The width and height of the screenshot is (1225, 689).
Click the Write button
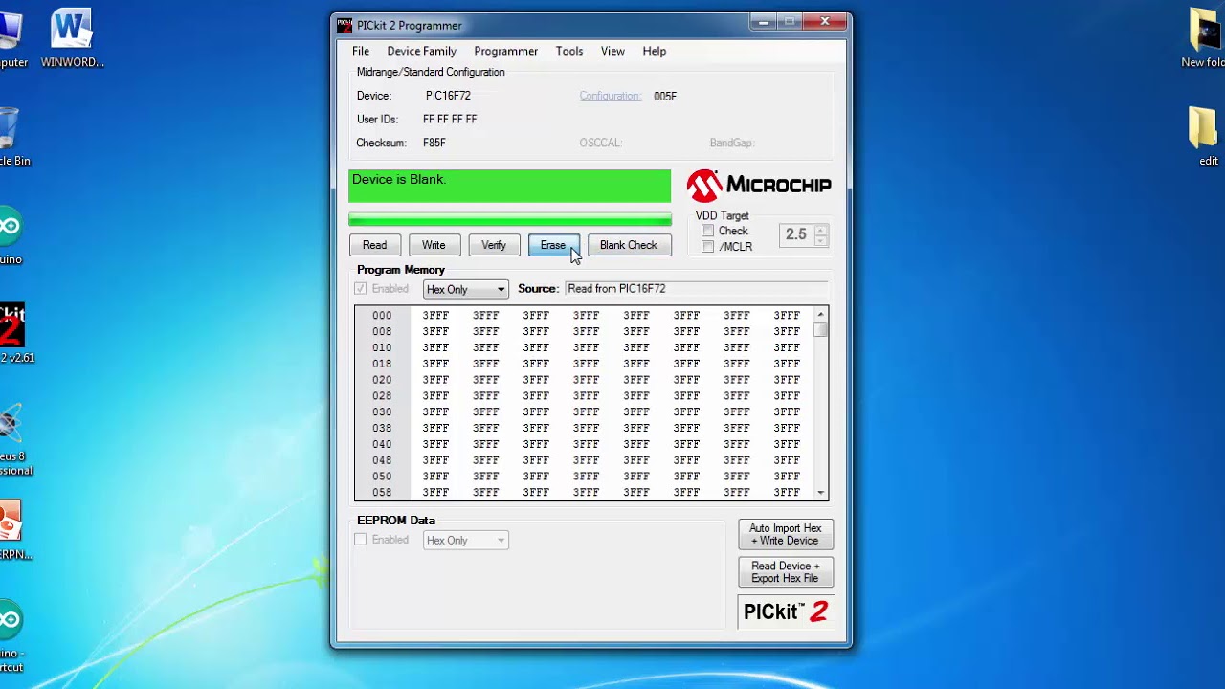pyautogui.click(x=434, y=245)
